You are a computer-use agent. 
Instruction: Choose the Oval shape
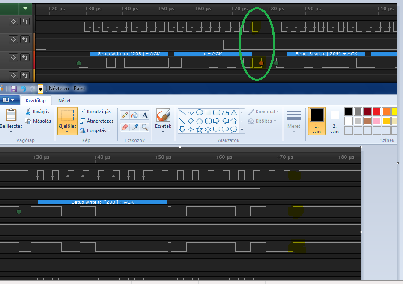(x=200, y=112)
